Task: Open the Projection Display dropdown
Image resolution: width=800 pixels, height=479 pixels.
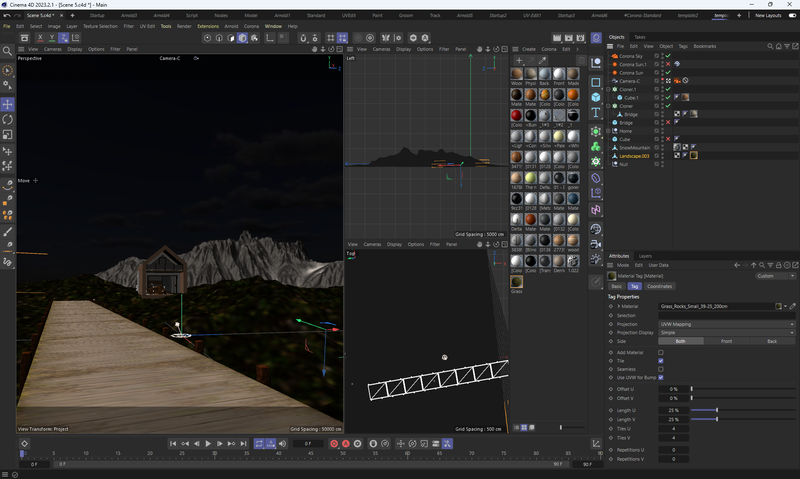Action: (727, 333)
